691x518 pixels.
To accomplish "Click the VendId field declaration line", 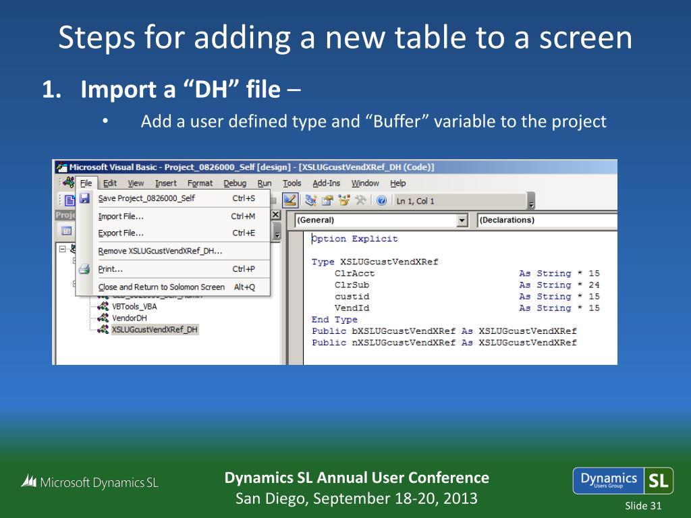I will tap(467, 308).
